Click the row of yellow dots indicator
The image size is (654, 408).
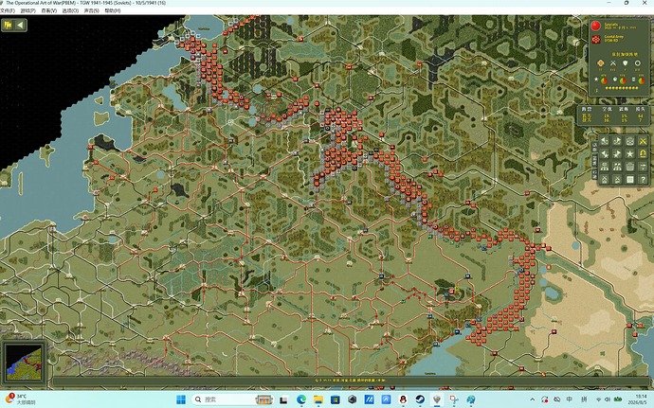tap(622, 88)
